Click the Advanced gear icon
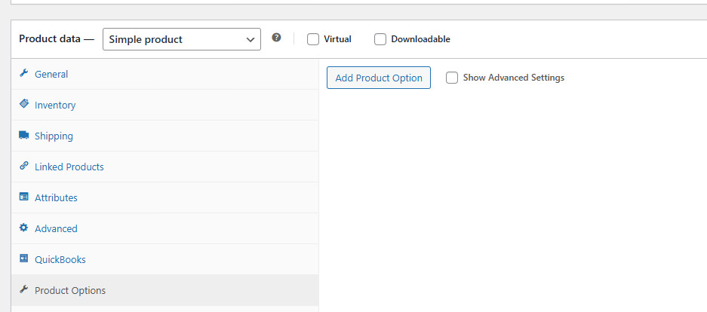The image size is (707, 312). (x=24, y=228)
